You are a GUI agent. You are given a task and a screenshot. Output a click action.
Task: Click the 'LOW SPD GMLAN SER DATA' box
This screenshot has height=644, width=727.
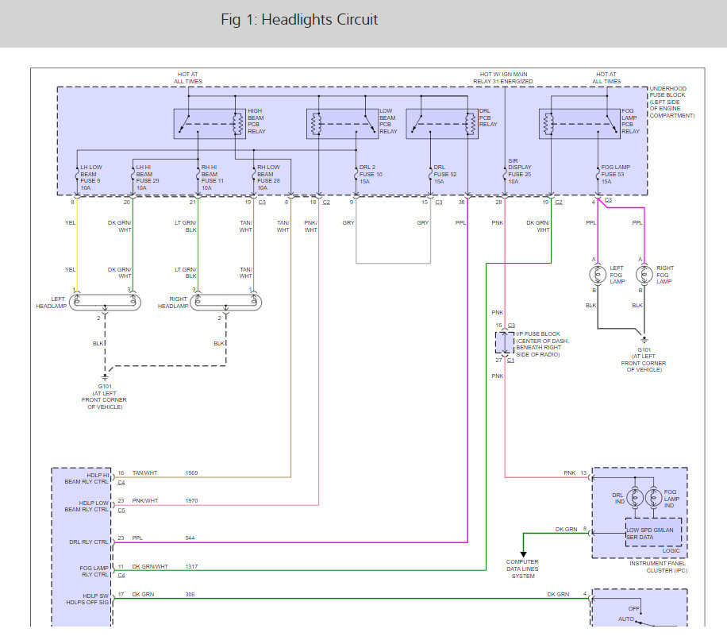pyautogui.click(x=653, y=532)
